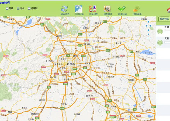
Task: Click the progress bar under 天津
Action: tap(167, 31)
